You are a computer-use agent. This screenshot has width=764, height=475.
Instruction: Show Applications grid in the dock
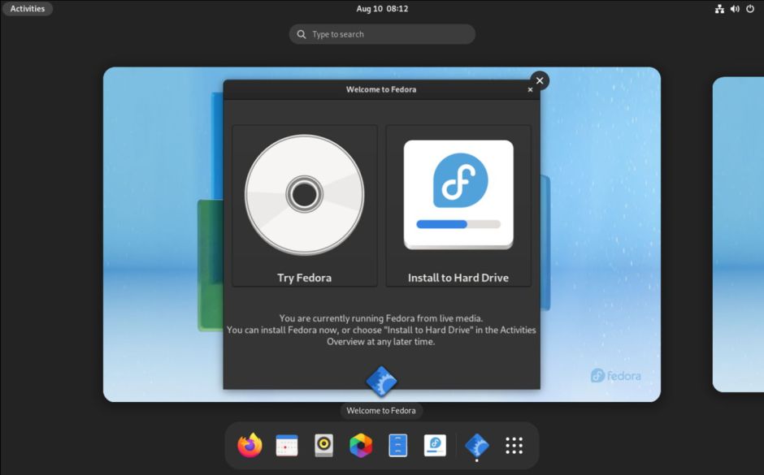[514, 445]
